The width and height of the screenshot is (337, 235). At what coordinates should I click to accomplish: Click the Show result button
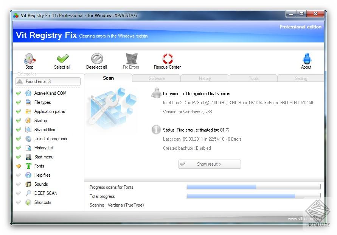point(210,164)
